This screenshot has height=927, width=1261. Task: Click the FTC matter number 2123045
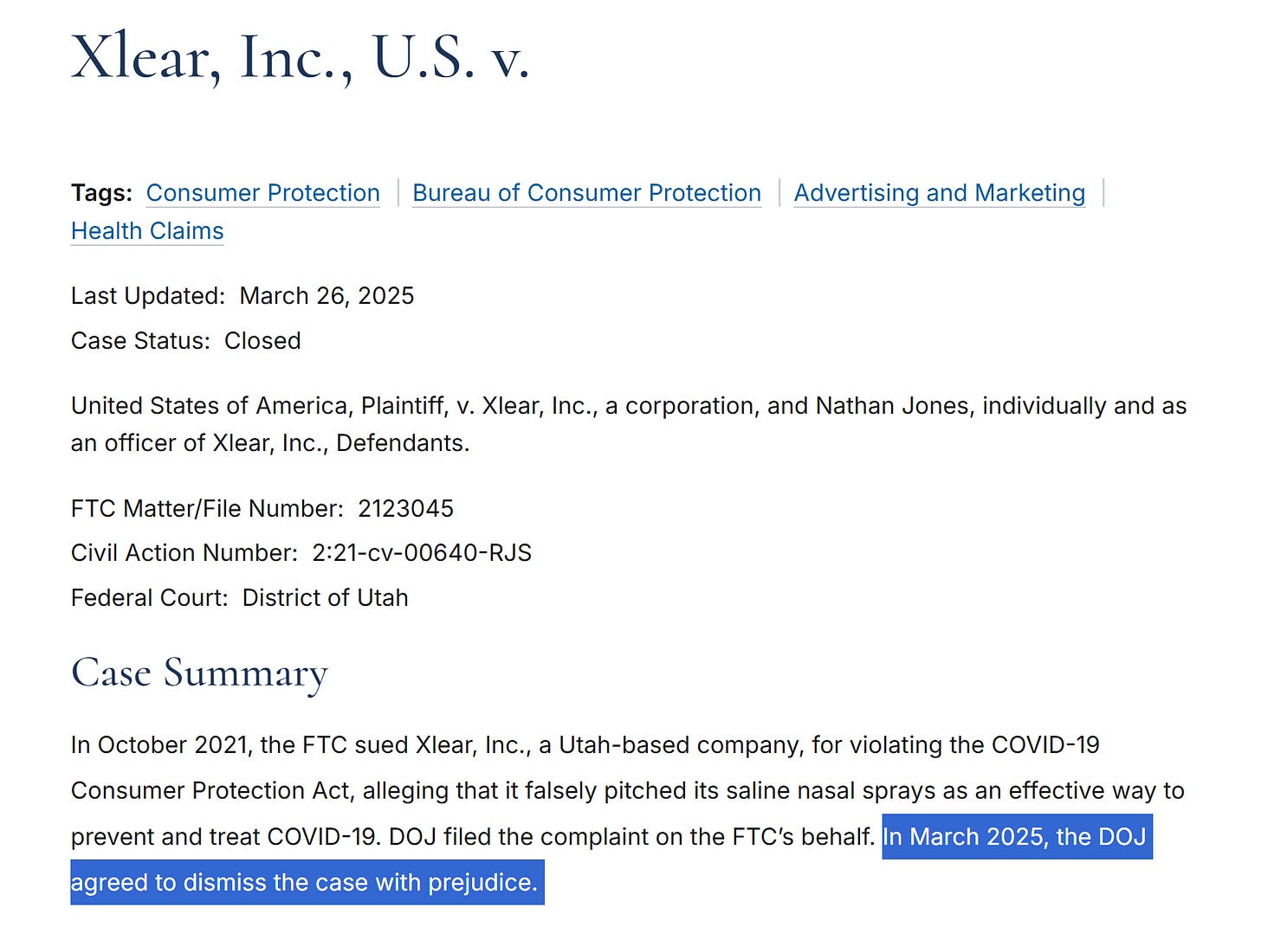tap(405, 509)
